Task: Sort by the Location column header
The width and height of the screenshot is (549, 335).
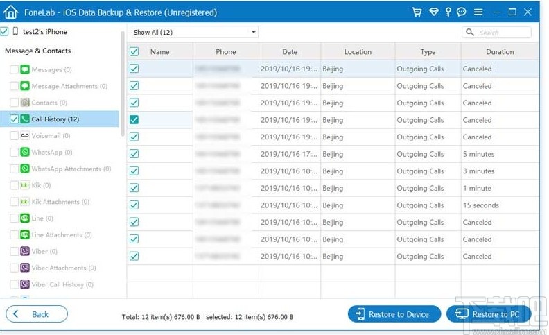Action: point(358,51)
